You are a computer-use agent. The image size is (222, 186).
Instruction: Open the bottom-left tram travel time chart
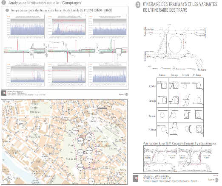point(26,75)
